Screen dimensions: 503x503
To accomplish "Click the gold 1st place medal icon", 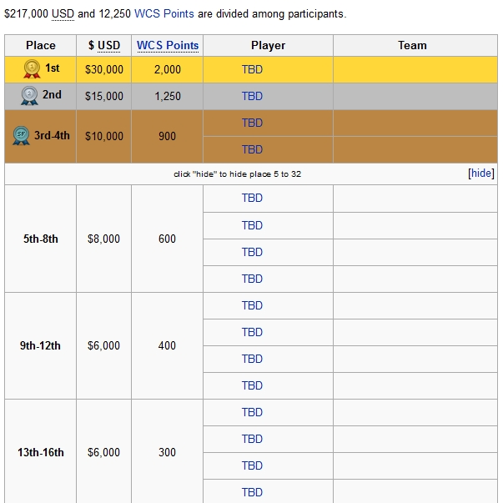I will pos(32,68).
